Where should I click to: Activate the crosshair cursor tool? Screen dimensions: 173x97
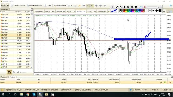pyautogui.click(x=84, y=5)
